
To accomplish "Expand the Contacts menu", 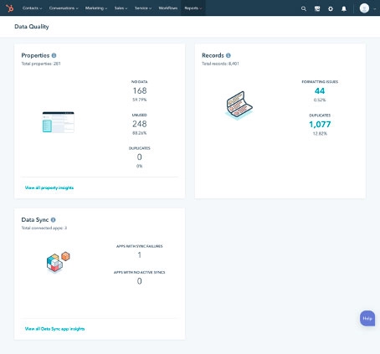I will click(x=32, y=8).
